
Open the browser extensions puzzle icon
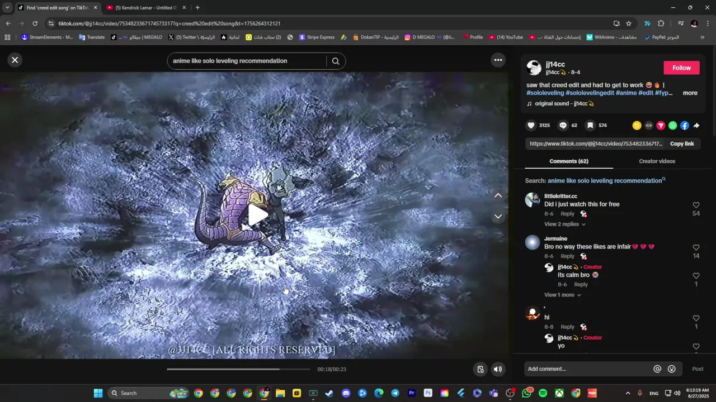coord(661,23)
